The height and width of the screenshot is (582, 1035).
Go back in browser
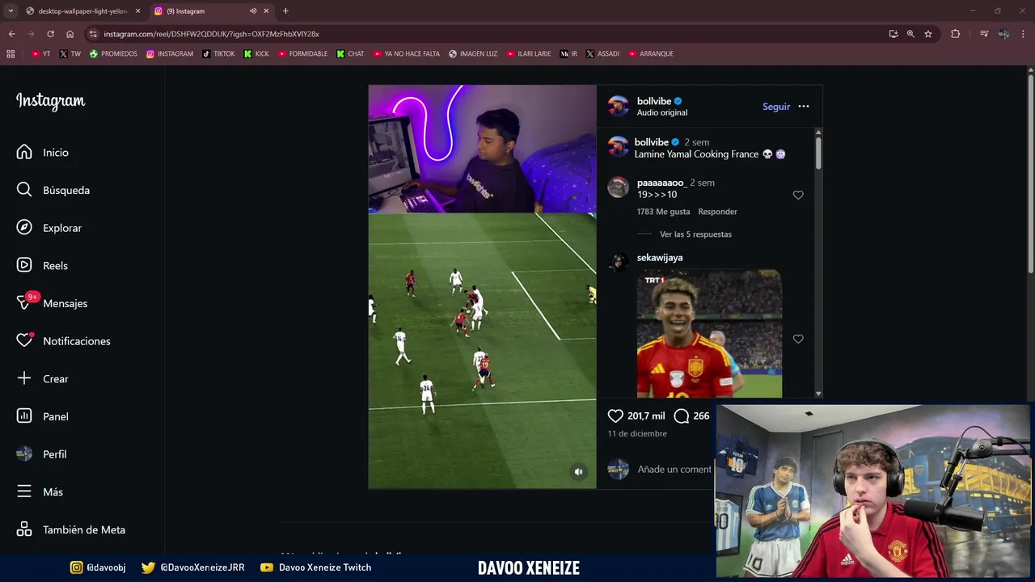(x=11, y=34)
